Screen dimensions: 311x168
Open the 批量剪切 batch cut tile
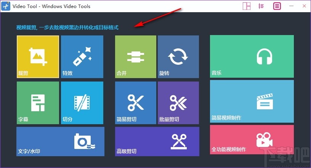tap(178, 103)
